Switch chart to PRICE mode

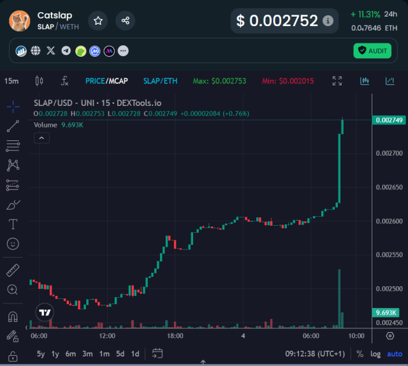coord(95,81)
